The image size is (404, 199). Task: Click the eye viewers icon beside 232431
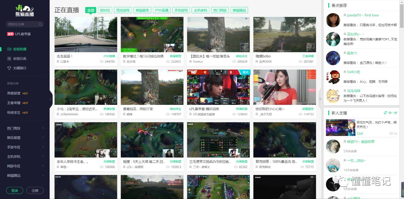point(168,62)
